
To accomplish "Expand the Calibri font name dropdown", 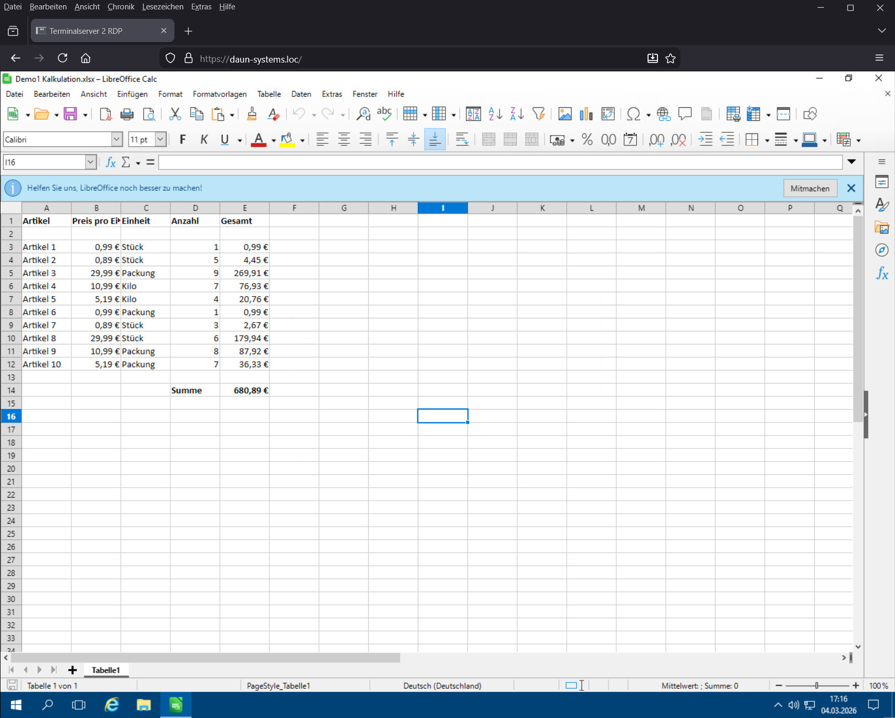I will click(x=117, y=140).
